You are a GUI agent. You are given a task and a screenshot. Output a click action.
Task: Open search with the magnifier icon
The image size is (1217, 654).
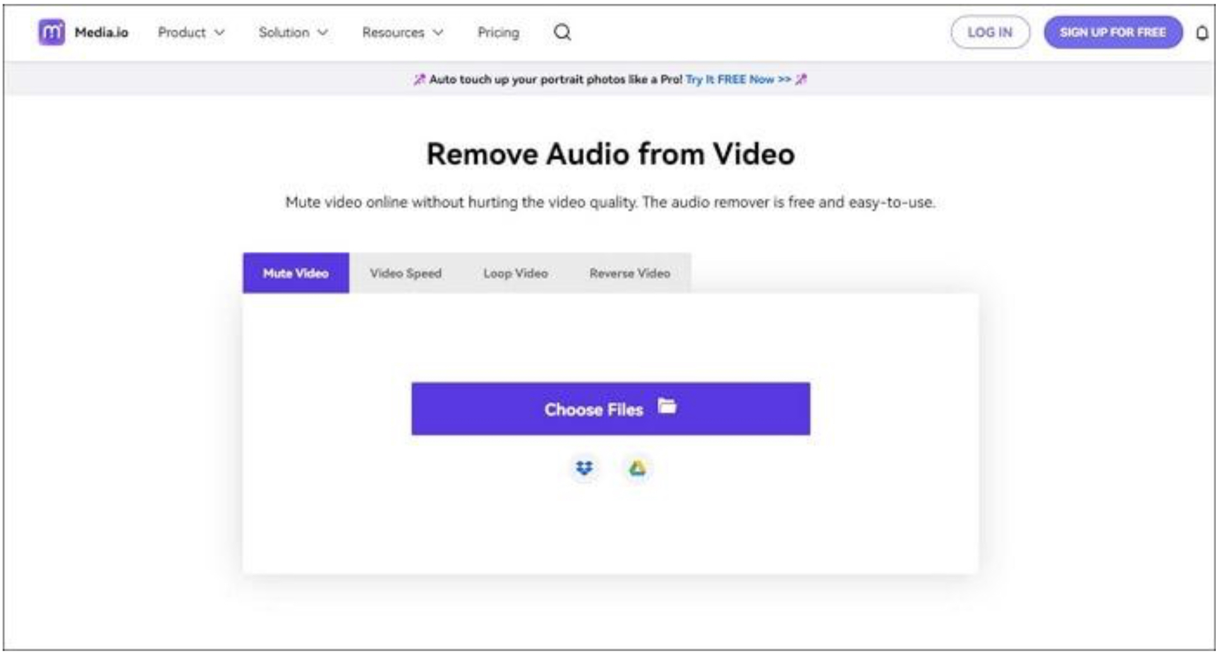click(x=562, y=32)
